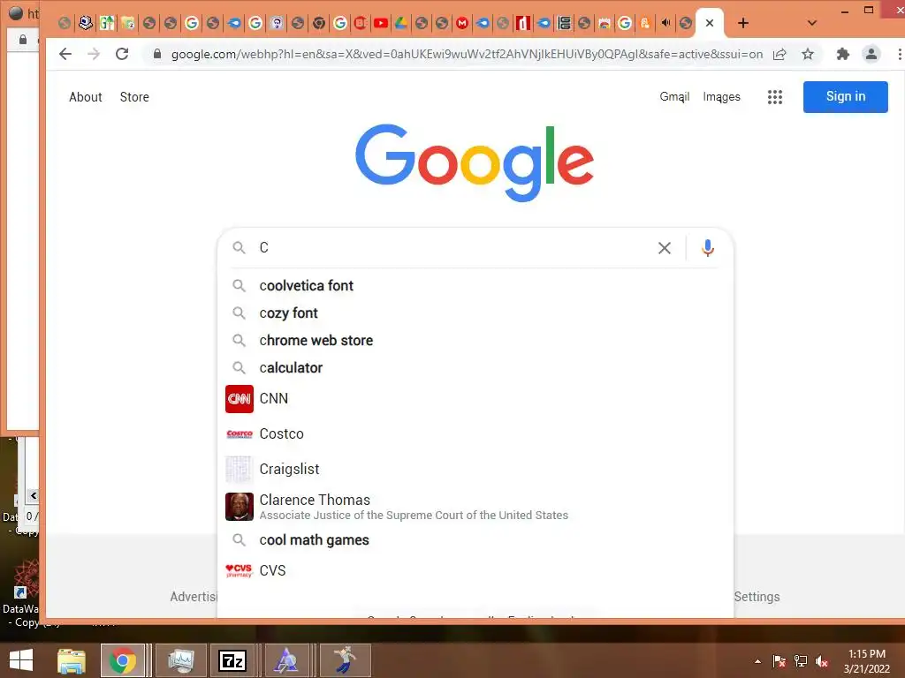Open a new browser tab
905x678 pixels.
[x=743, y=23]
